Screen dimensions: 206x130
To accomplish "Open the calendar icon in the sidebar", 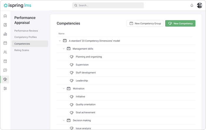I will coord(5,43).
